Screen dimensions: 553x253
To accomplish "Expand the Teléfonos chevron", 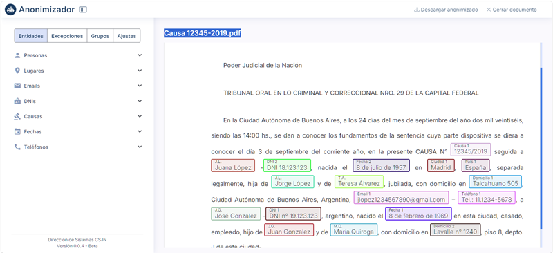I will click(x=140, y=147).
